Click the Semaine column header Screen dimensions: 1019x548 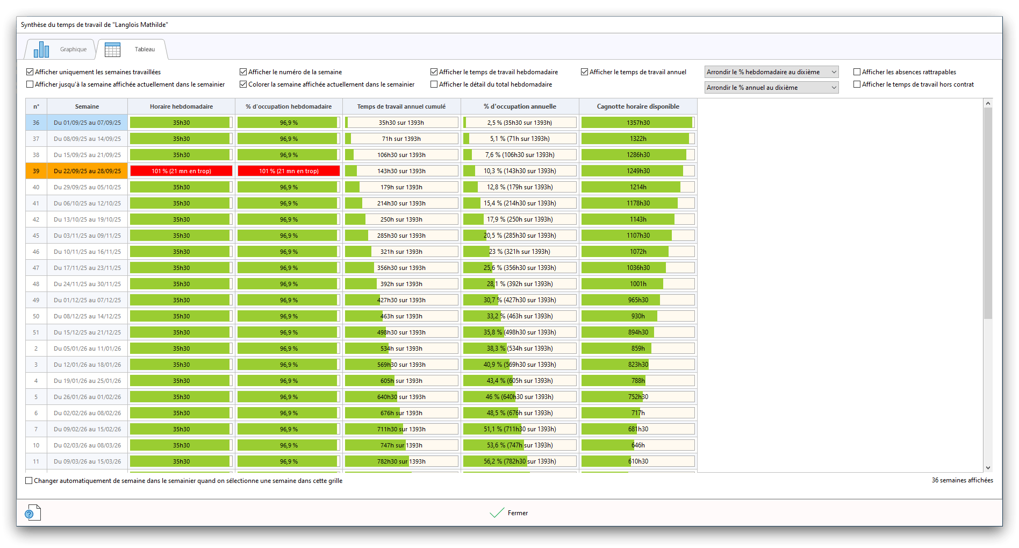[87, 106]
